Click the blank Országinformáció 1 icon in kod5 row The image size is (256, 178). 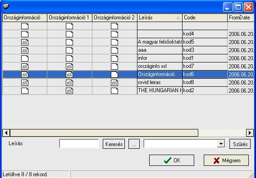[69, 42]
